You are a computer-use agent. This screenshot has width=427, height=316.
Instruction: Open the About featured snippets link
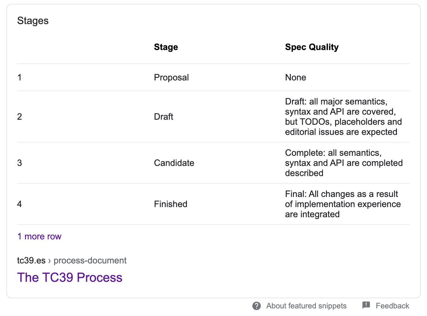point(306,306)
